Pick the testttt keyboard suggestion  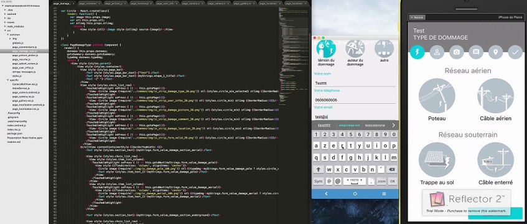point(324,125)
